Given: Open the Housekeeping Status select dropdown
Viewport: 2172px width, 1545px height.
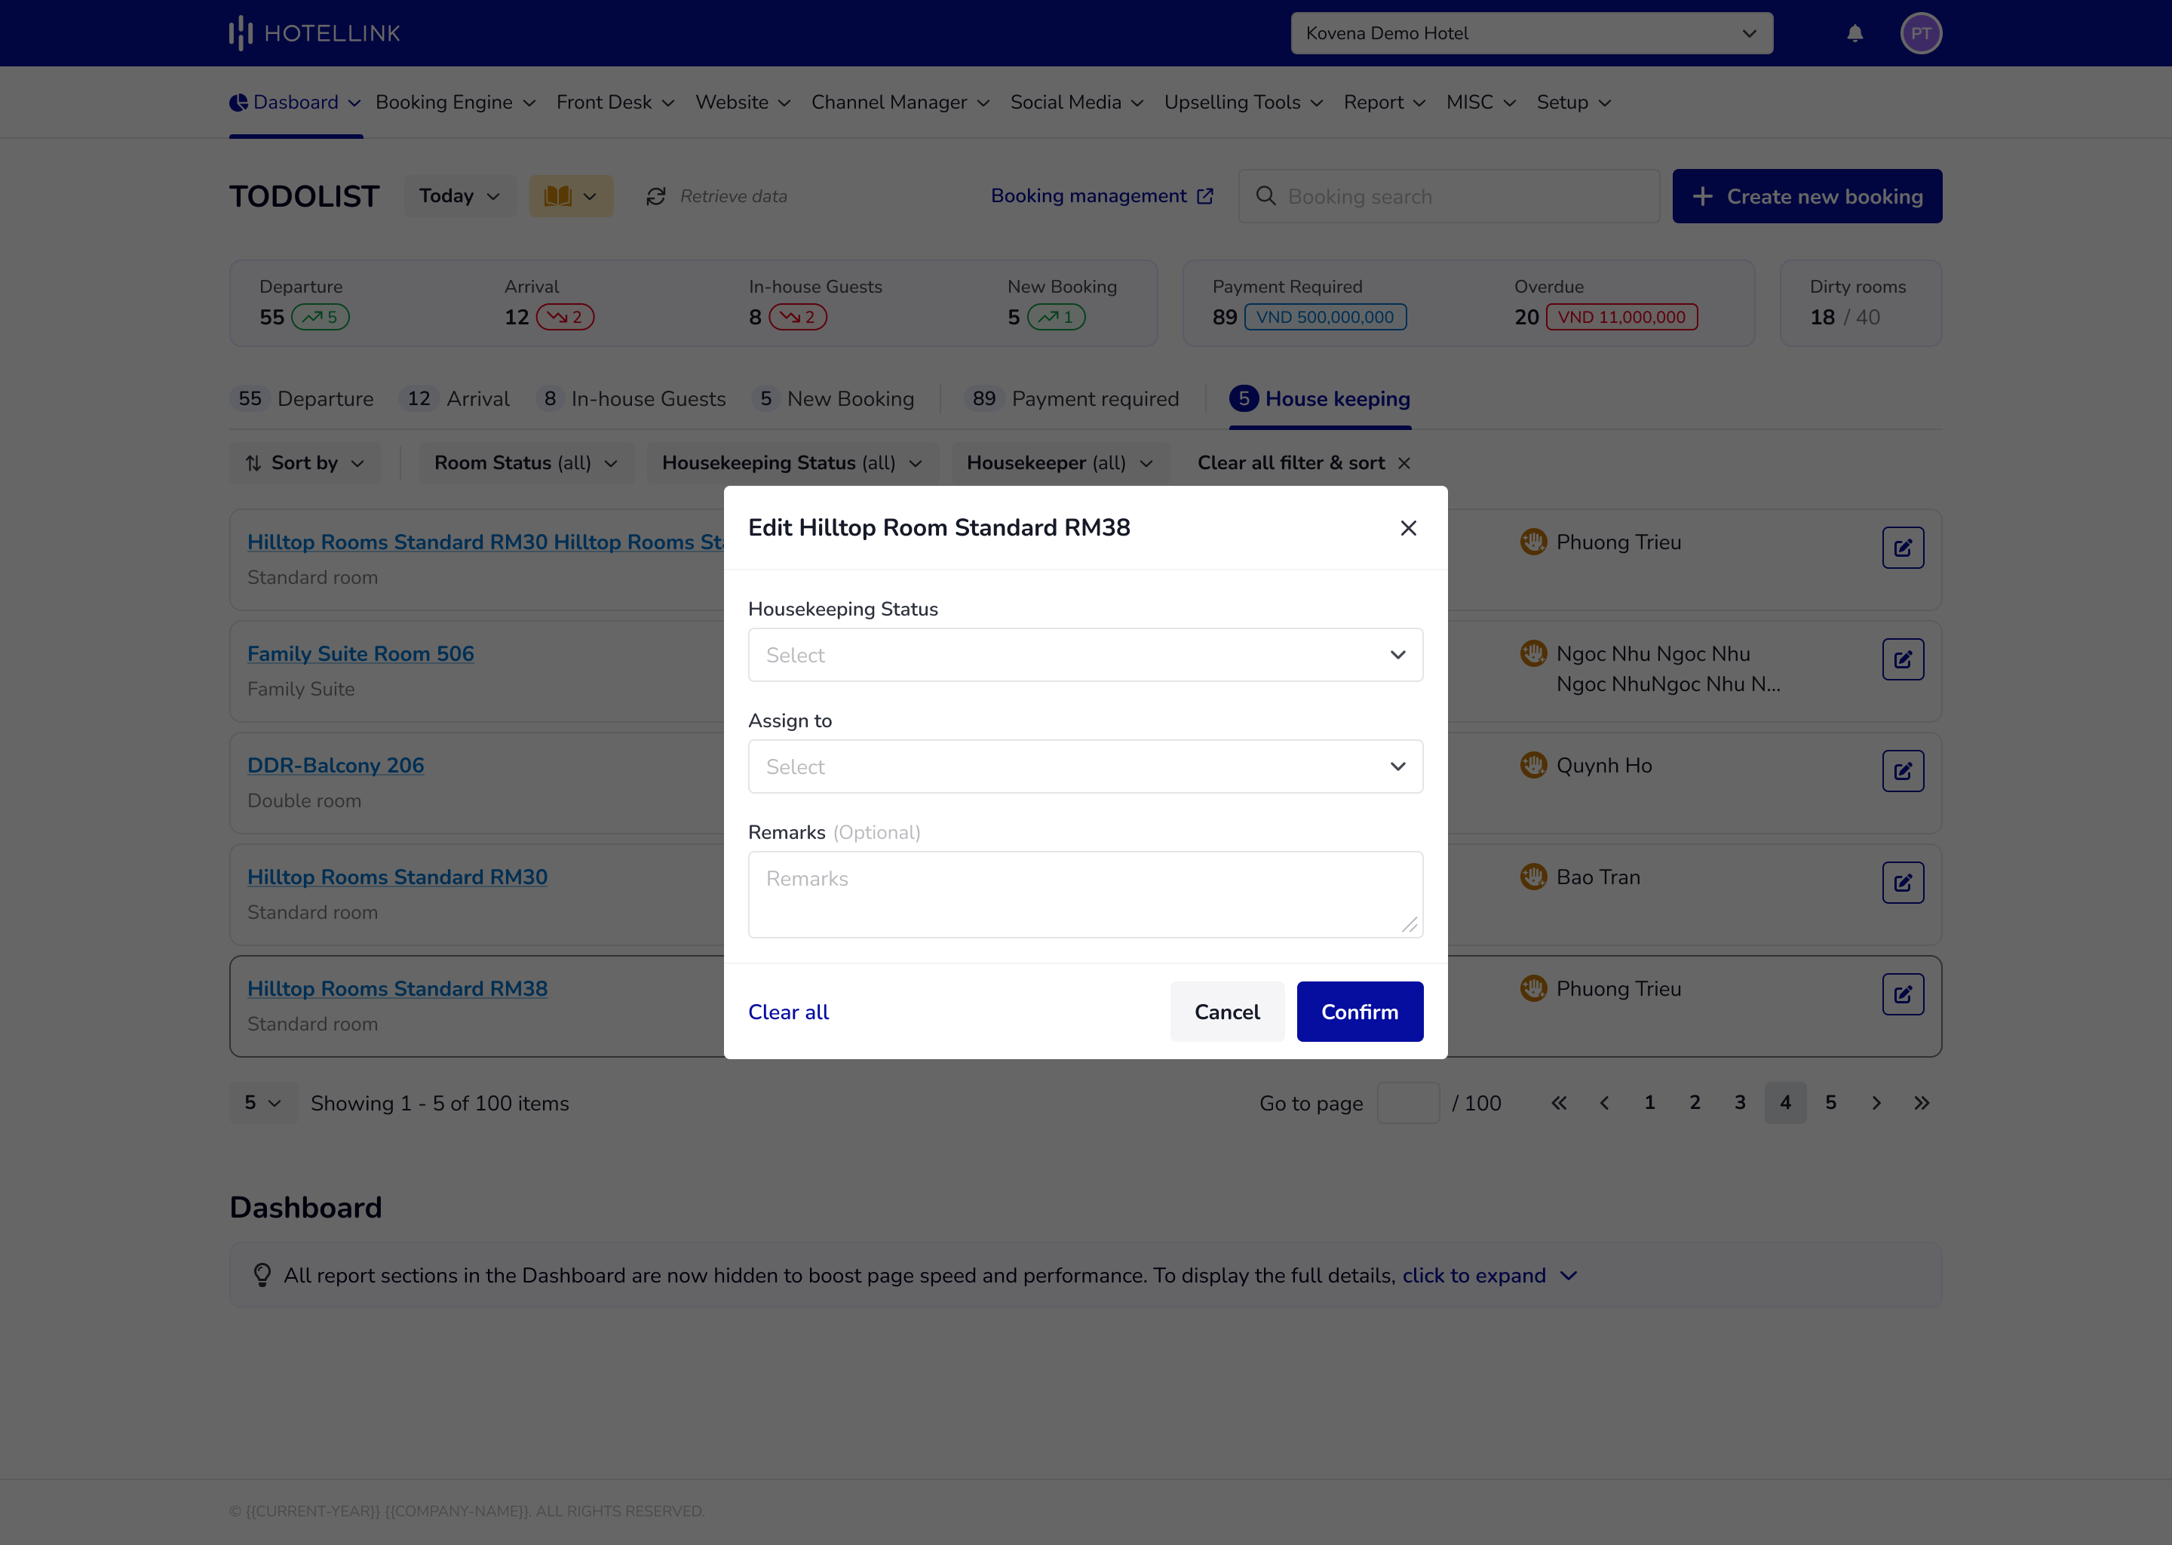Looking at the screenshot, I should [1085, 655].
